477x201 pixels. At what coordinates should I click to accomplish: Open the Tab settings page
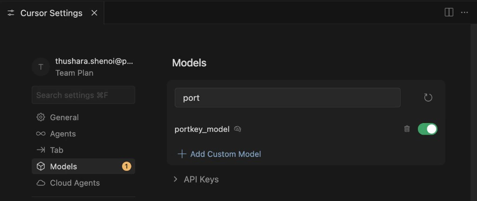56,150
